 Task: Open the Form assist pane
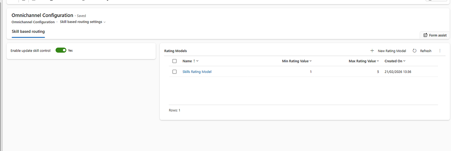tap(435, 35)
